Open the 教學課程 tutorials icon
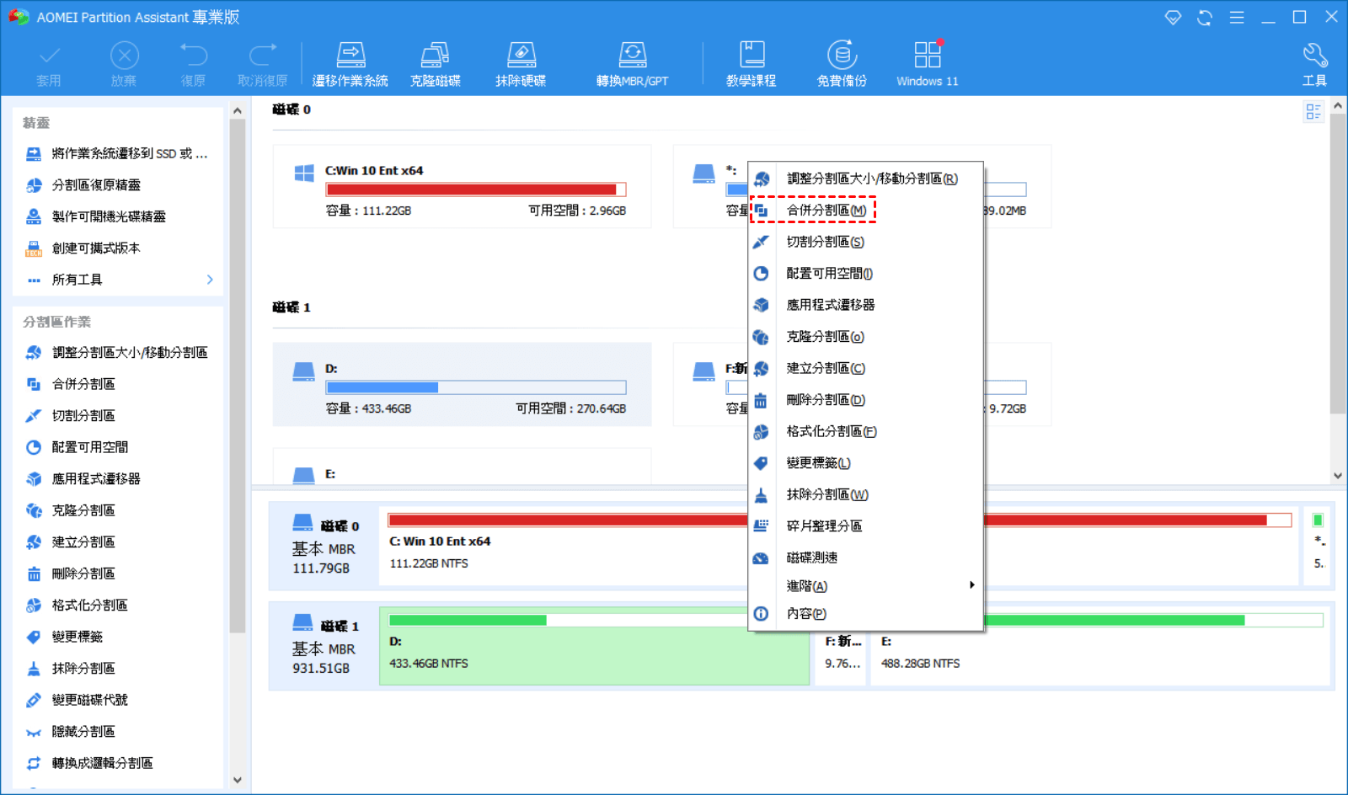Screen dimensions: 1348x795 752,64
